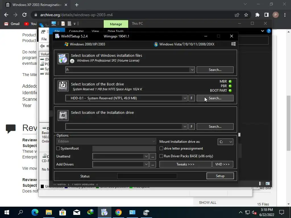Open Microsoft Edge from the taskbar
Image resolution: width=291 pixels, height=218 pixels.
[x=35, y=212]
